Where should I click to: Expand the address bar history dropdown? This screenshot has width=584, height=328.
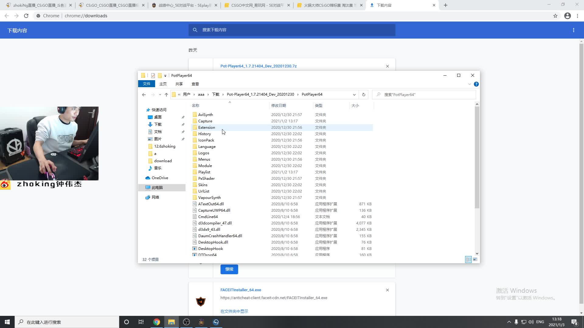click(x=354, y=94)
